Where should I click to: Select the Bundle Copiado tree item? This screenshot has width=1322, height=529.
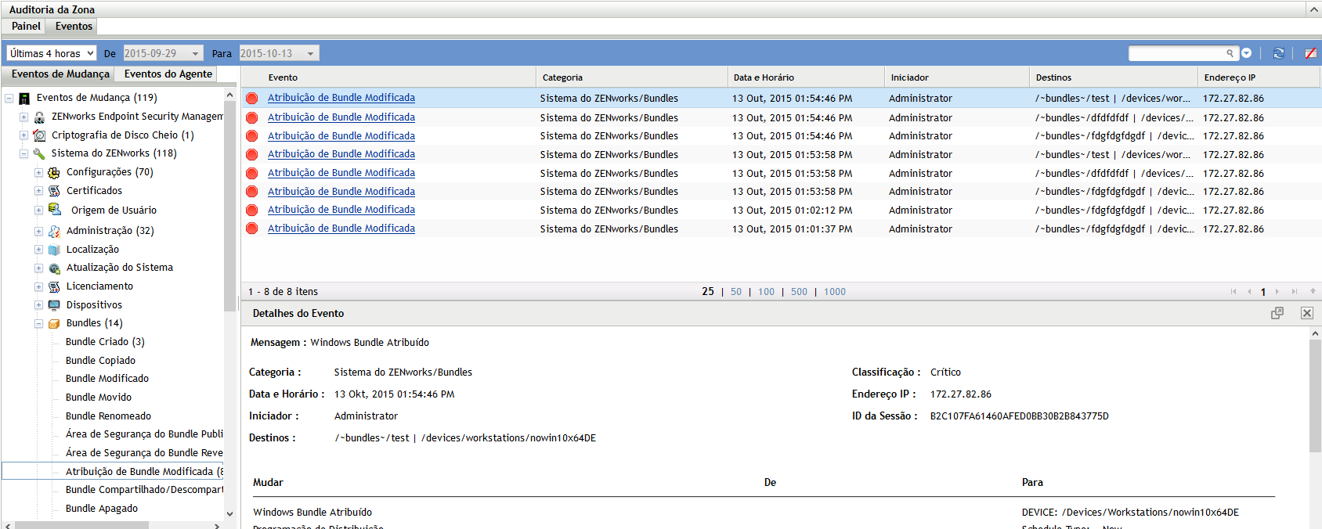point(100,361)
